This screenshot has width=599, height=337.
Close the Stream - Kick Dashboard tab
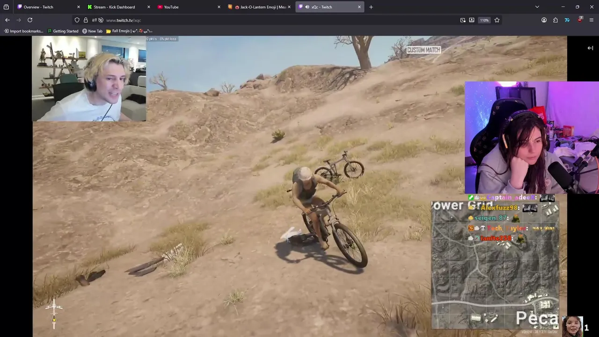(148, 7)
